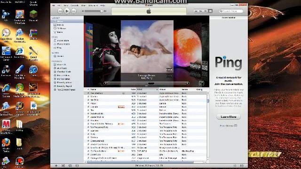Select Music in the Library sidebar
The height and width of the screenshot is (169, 301).
click(x=67, y=21)
